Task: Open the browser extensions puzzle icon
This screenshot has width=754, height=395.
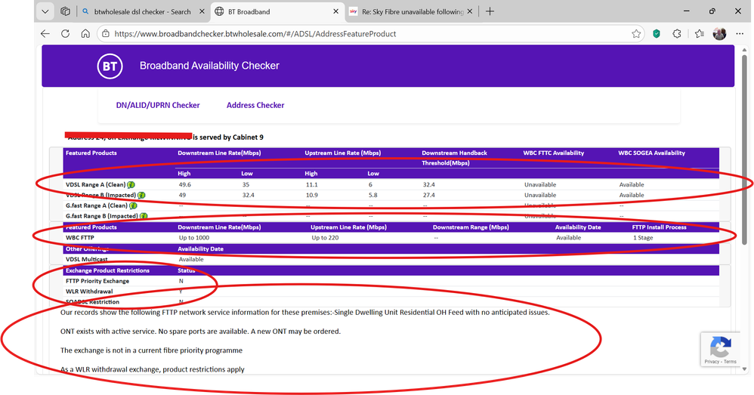Action: click(x=676, y=34)
